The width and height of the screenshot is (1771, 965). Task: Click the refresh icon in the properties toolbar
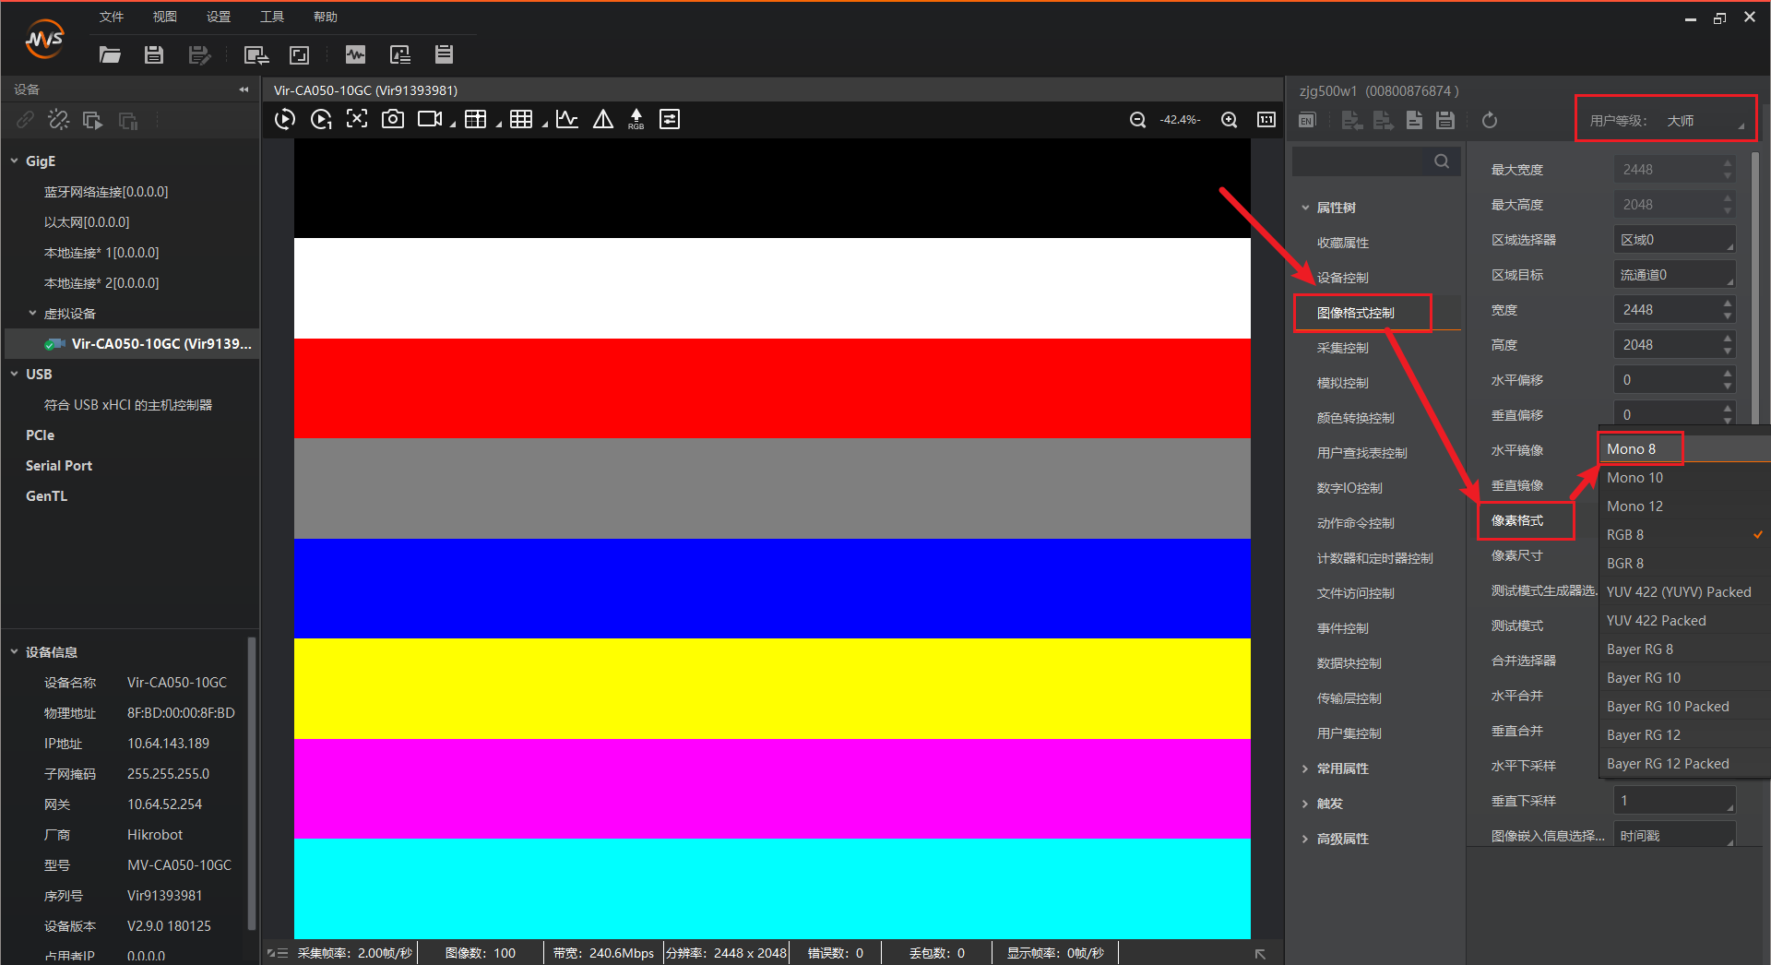(x=1489, y=121)
